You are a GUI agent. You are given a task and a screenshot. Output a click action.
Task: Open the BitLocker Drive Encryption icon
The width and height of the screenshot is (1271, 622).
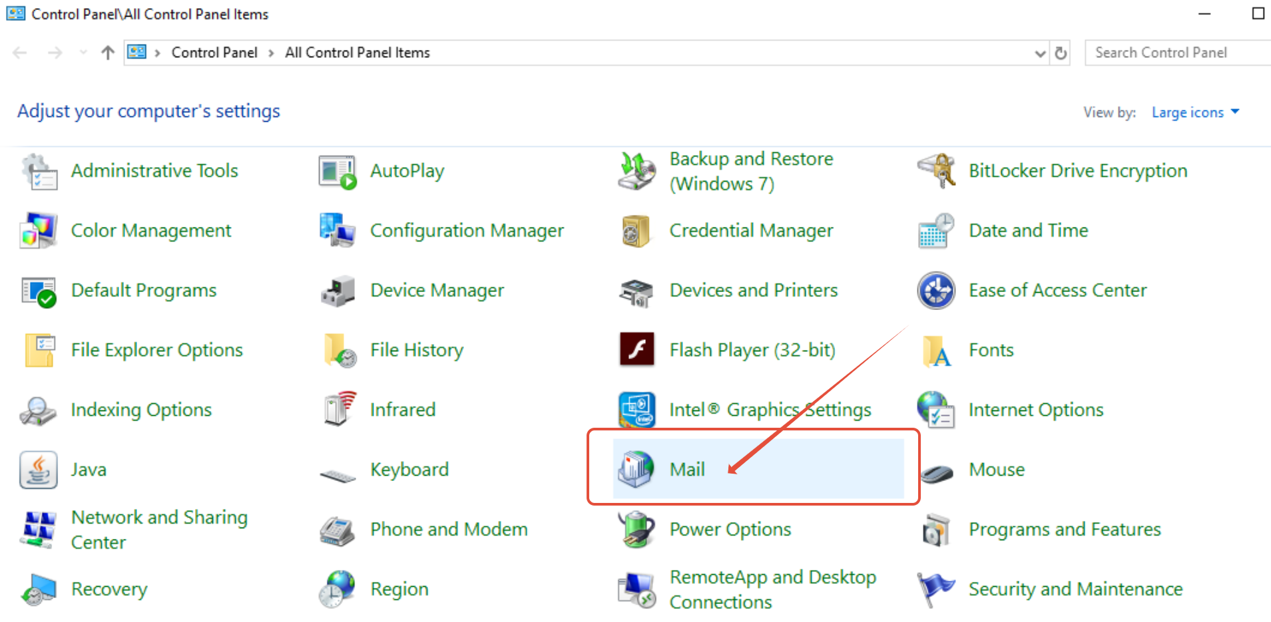pos(936,171)
